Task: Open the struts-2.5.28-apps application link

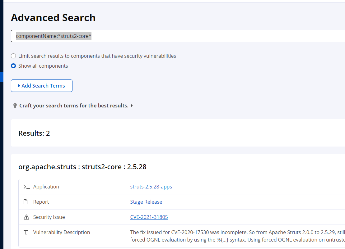Action: pyautogui.click(x=151, y=187)
